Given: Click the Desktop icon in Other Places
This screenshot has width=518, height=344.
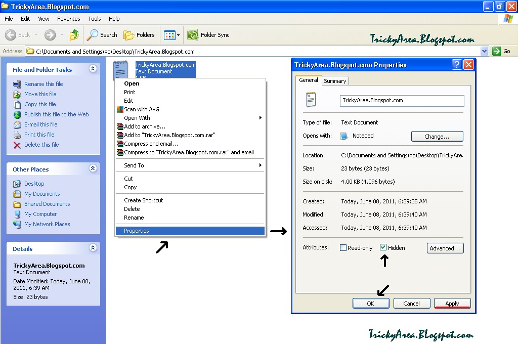Looking at the screenshot, I should point(17,184).
